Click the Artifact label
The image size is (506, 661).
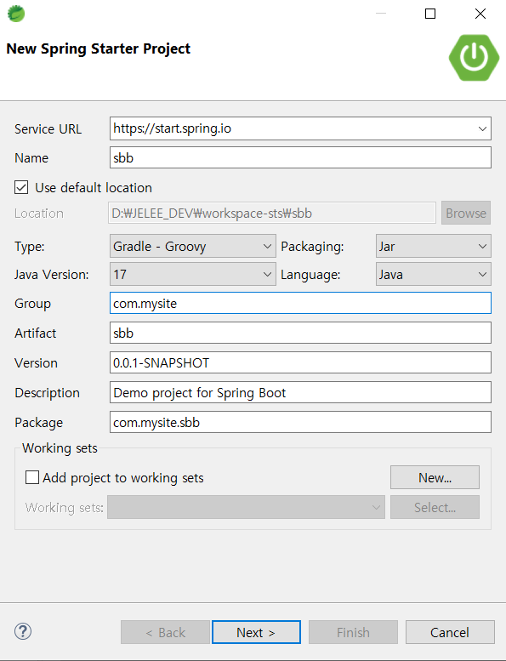(x=36, y=333)
